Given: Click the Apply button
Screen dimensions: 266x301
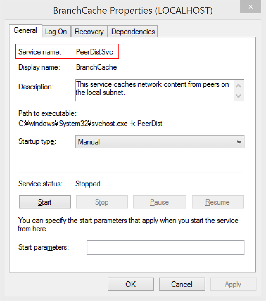Looking at the screenshot, I should pyautogui.click(x=233, y=285).
